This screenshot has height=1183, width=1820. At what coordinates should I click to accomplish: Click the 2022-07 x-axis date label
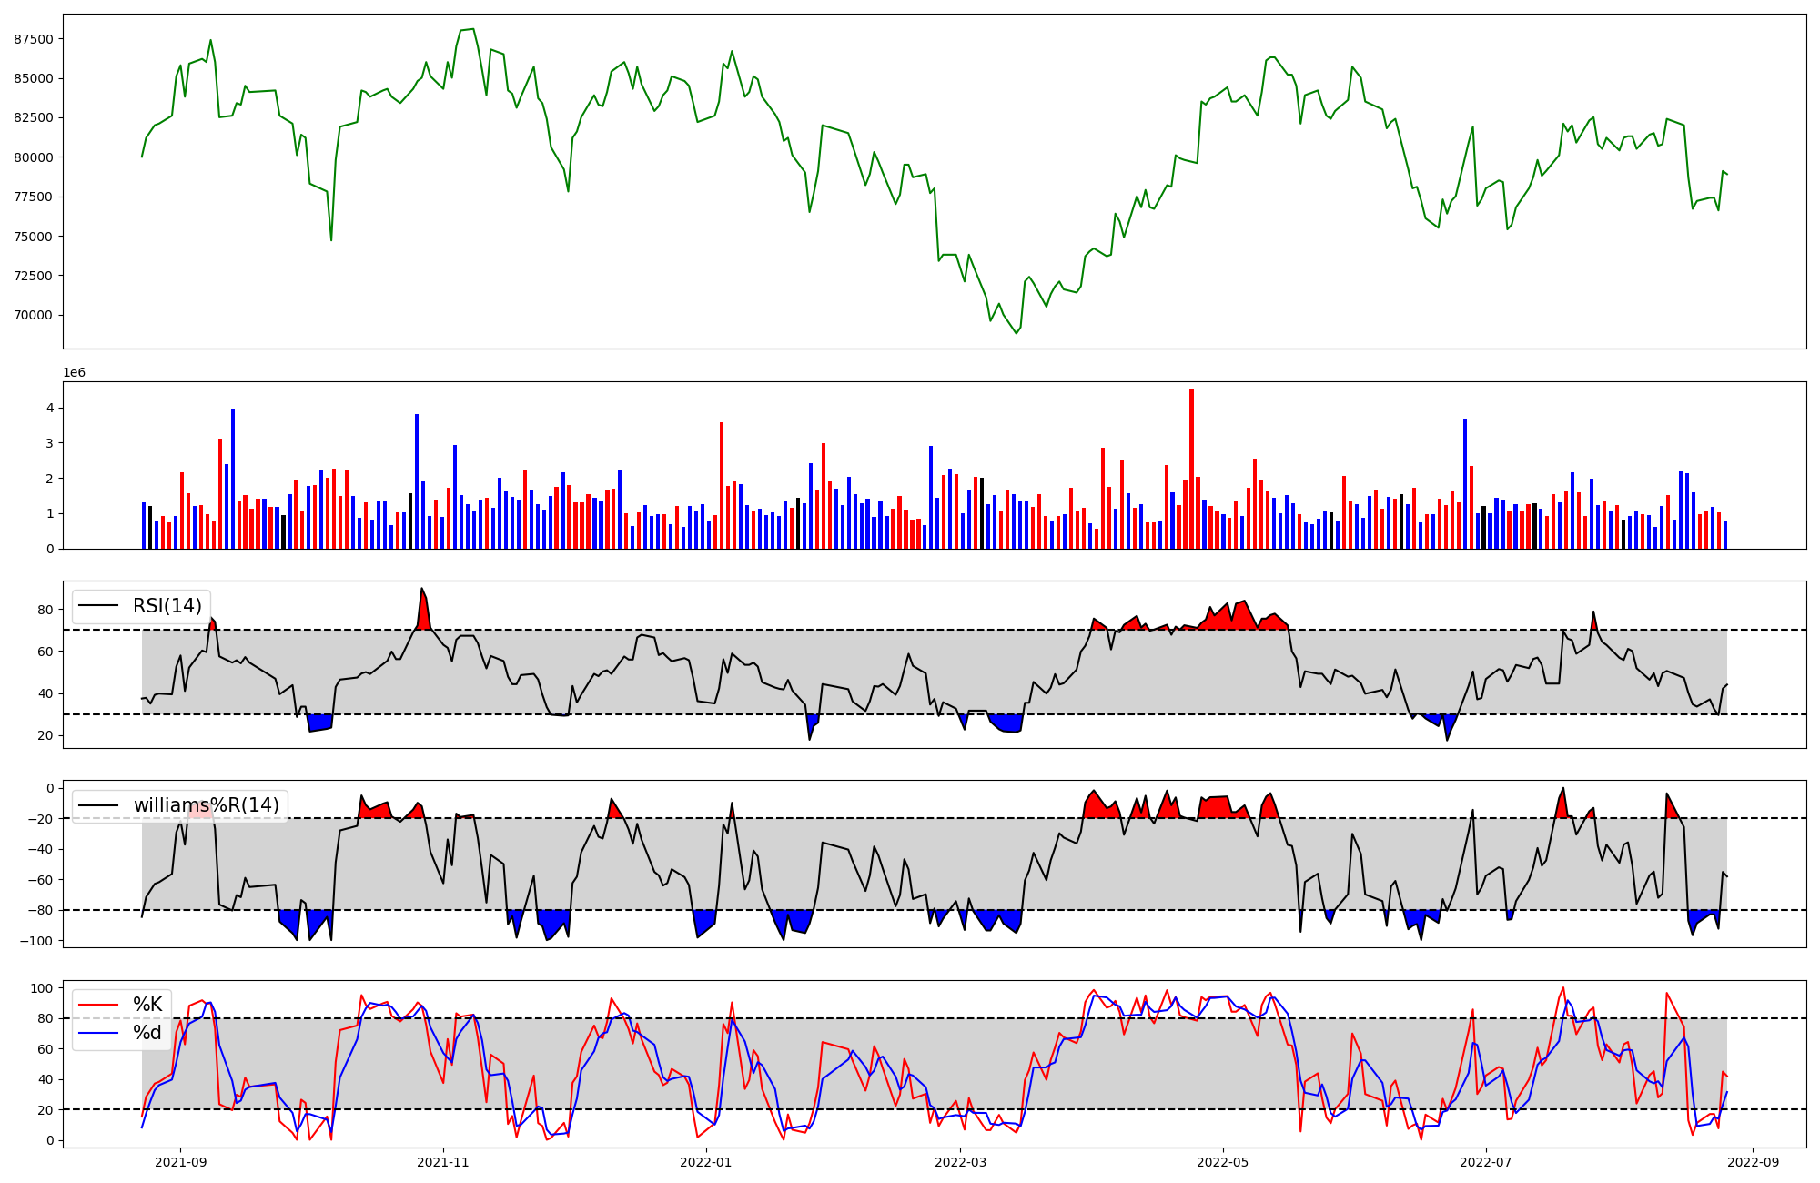click(1486, 1162)
